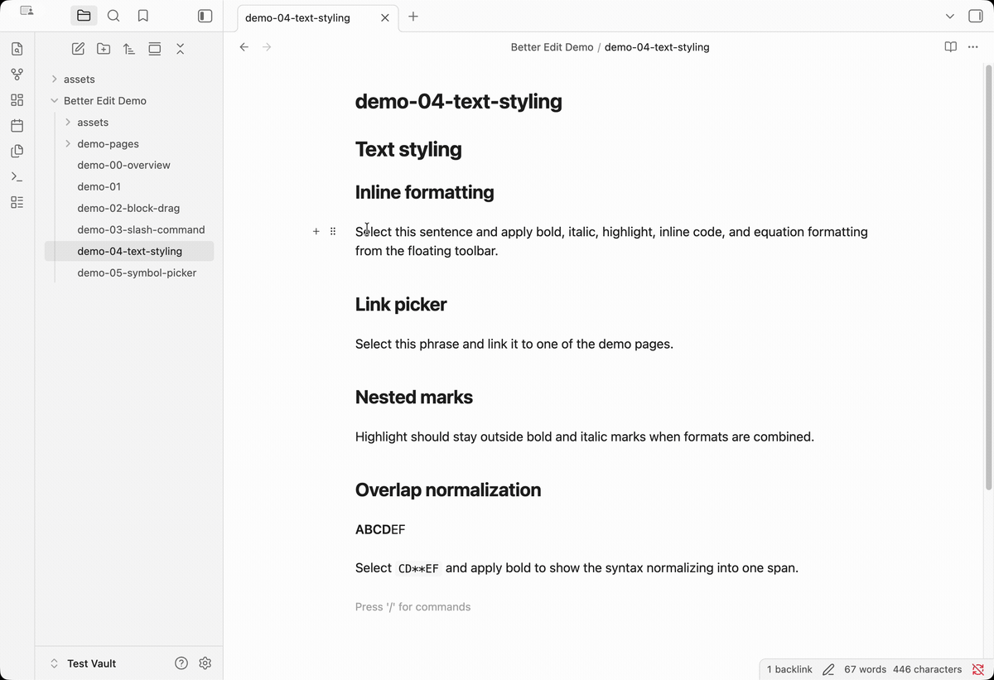Click the Overlap normalization heading

click(x=448, y=490)
